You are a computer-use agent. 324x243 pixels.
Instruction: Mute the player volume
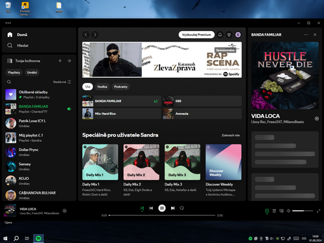(x=288, y=211)
